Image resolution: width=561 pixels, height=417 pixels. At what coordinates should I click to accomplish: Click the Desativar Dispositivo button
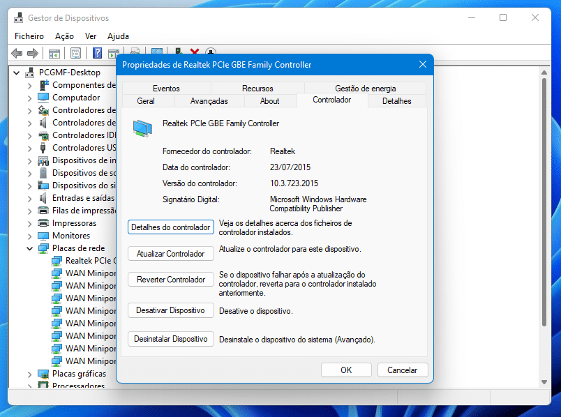pos(171,310)
